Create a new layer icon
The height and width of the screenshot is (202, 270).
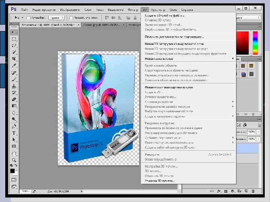246,191
